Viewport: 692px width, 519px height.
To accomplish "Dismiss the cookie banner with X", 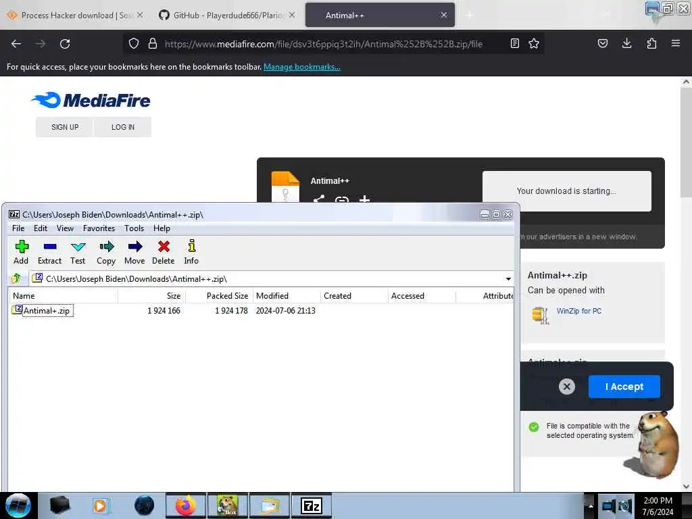I will coord(567,387).
